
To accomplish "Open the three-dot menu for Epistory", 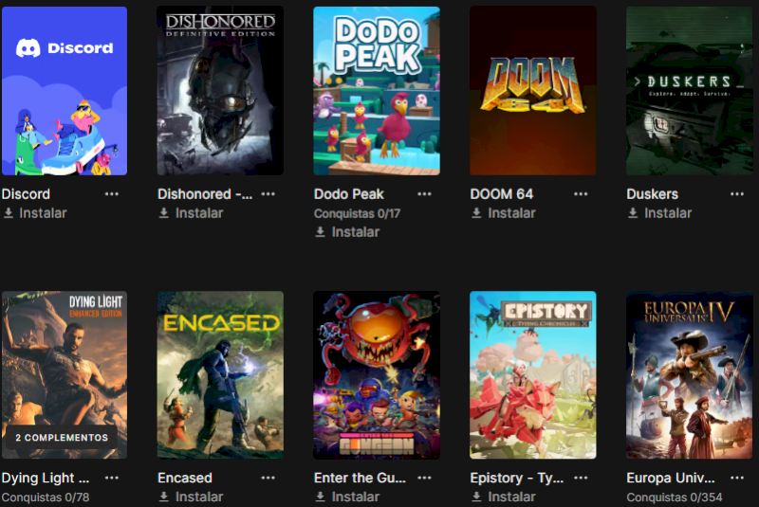I will (x=581, y=478).
